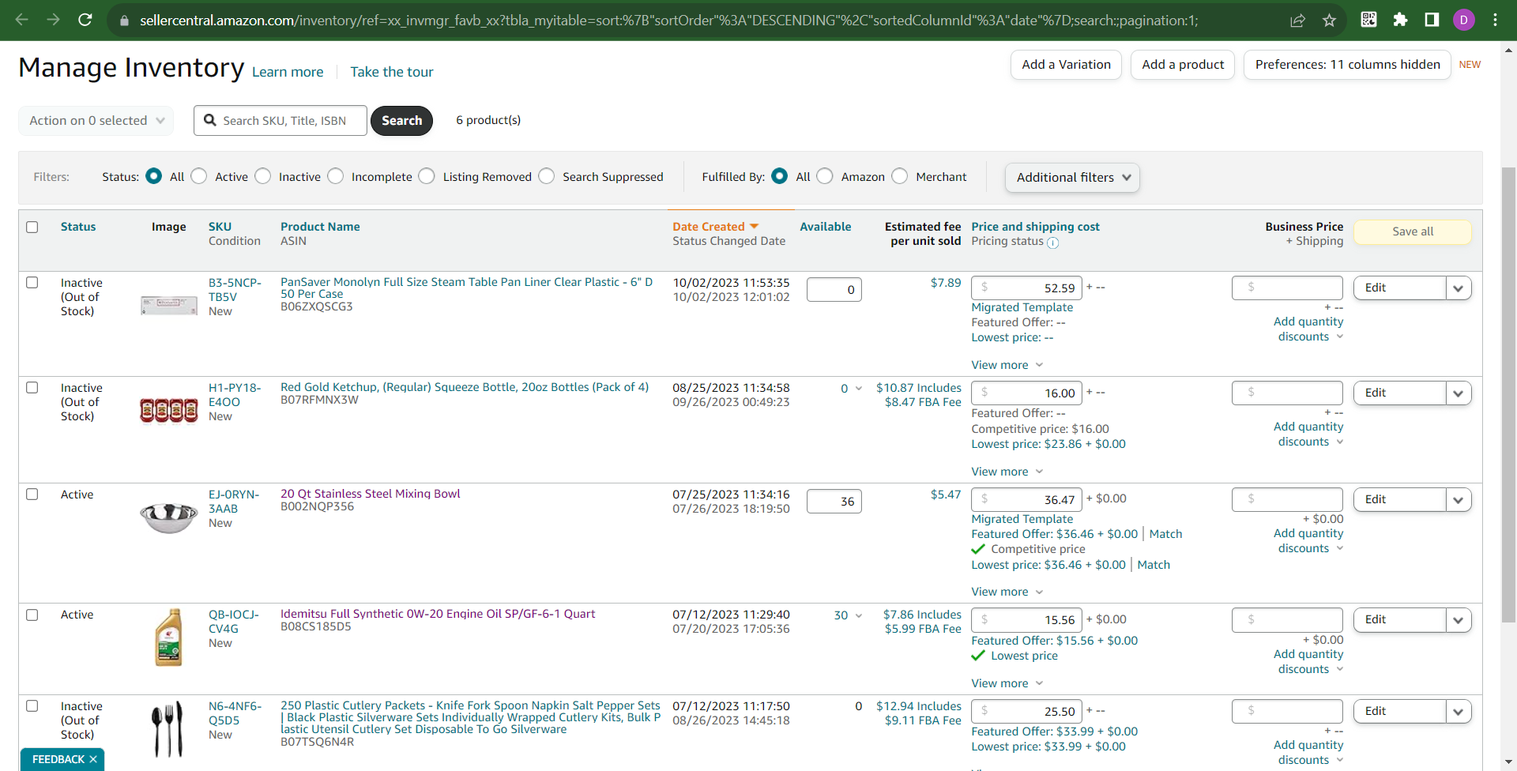Open the Extensions puzzle icon
The image size is (1517, 771).
click(1400, 20)
